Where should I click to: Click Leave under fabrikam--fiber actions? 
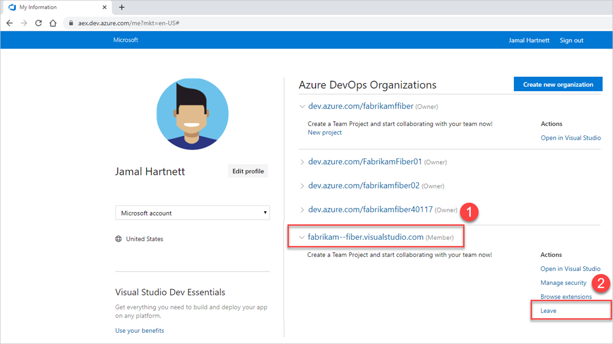(549, 310)
